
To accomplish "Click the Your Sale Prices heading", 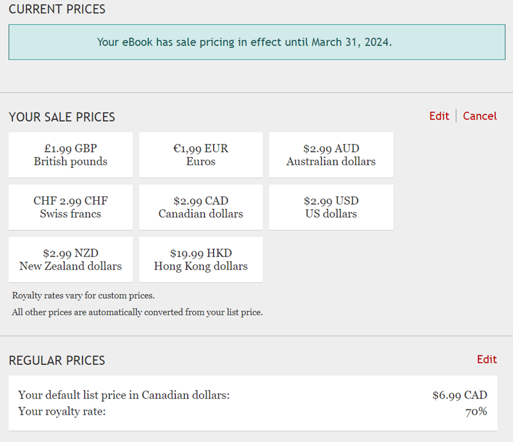I will coord(62,117).
